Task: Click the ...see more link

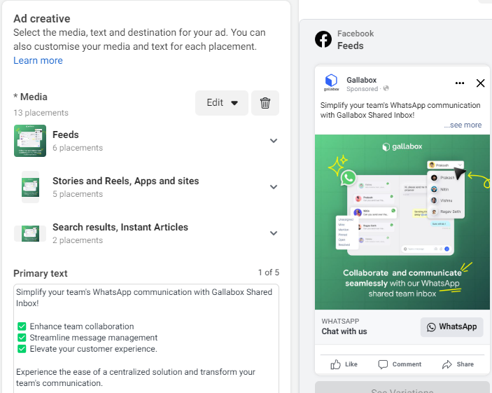Action: pos(463,125)
